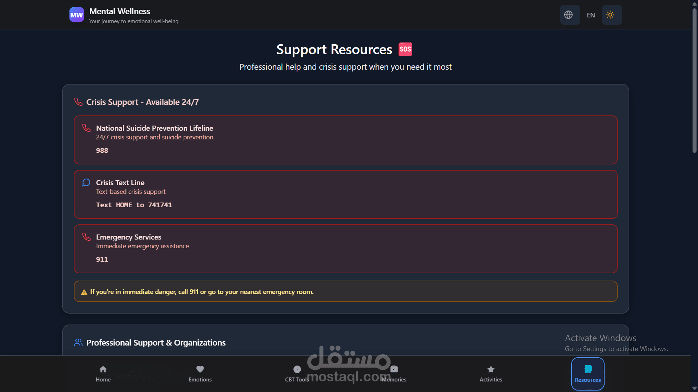This screenshot has width=698, height=392.
Task: Click scrollbar down arrow
Action: pos(694,389)
